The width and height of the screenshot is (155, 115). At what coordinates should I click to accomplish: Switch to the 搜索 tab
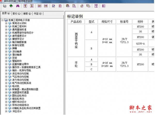[x=27, y=13]
